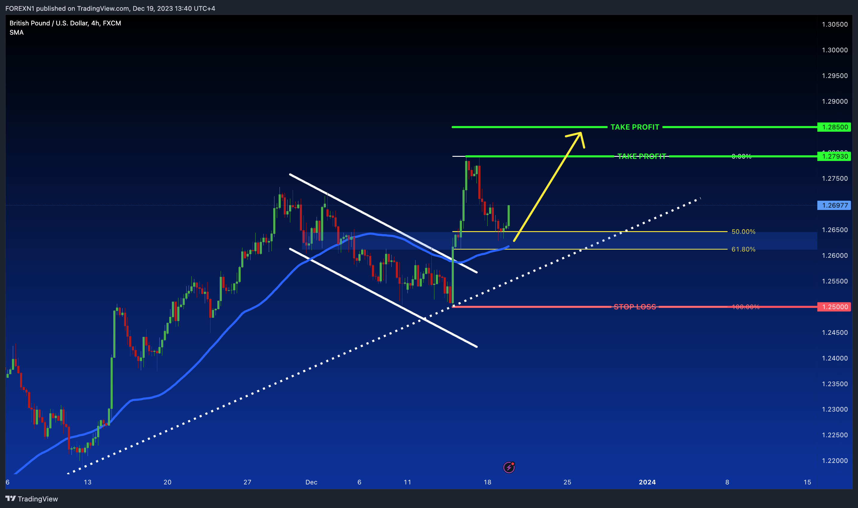858x508 pixels.
Task: Click the 25 label on the date axis
Action: click(567, 482)
